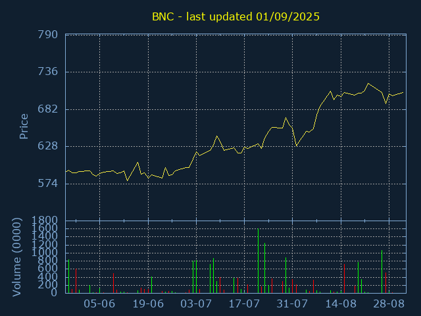421x316 pixels.
Task: Click the 682 price axis label
Action: 47,109
